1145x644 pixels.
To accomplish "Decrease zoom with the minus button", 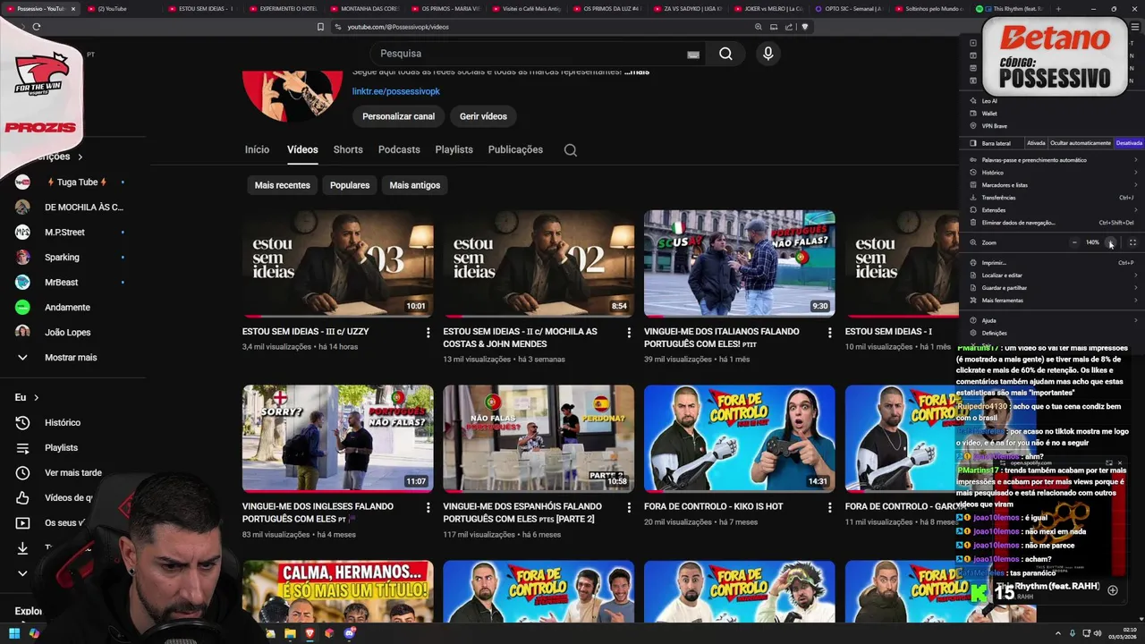I will click(1074, 242).
